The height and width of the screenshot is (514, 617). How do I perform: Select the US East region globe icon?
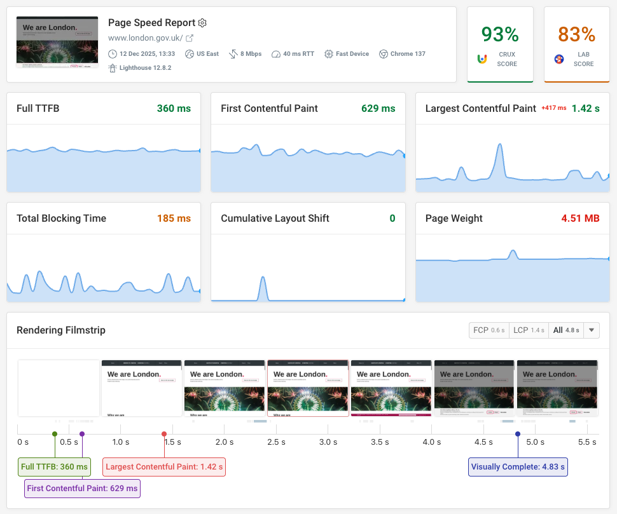(189, 53)
